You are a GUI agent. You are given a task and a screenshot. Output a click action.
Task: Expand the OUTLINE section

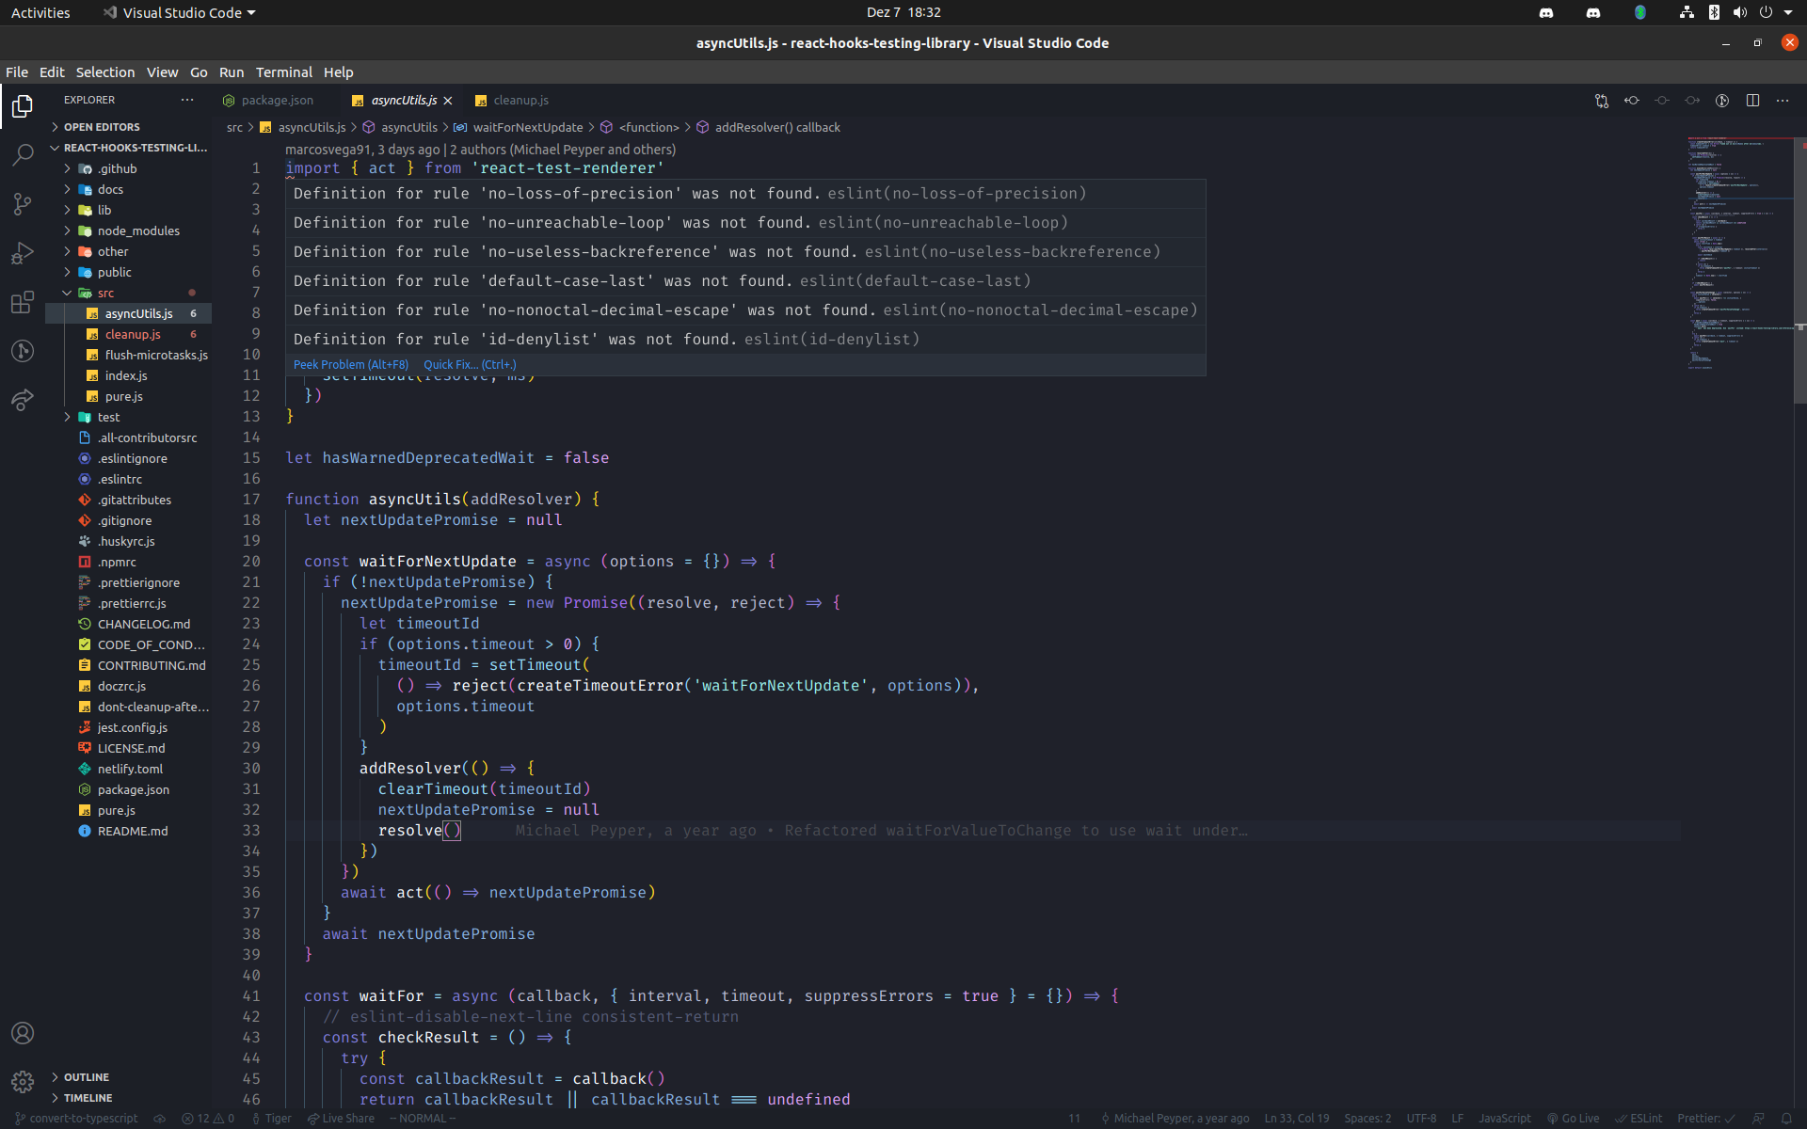87,1077
